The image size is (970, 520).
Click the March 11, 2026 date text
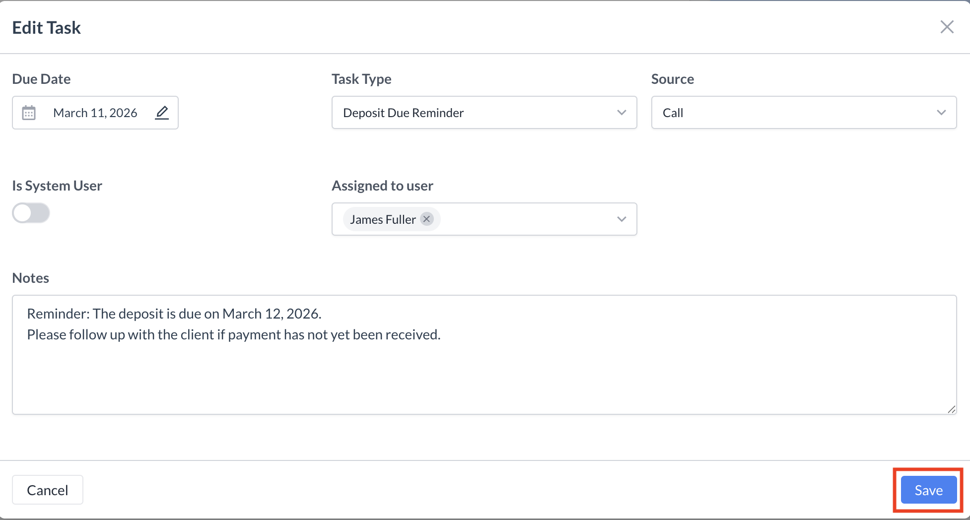coord(95,113)
